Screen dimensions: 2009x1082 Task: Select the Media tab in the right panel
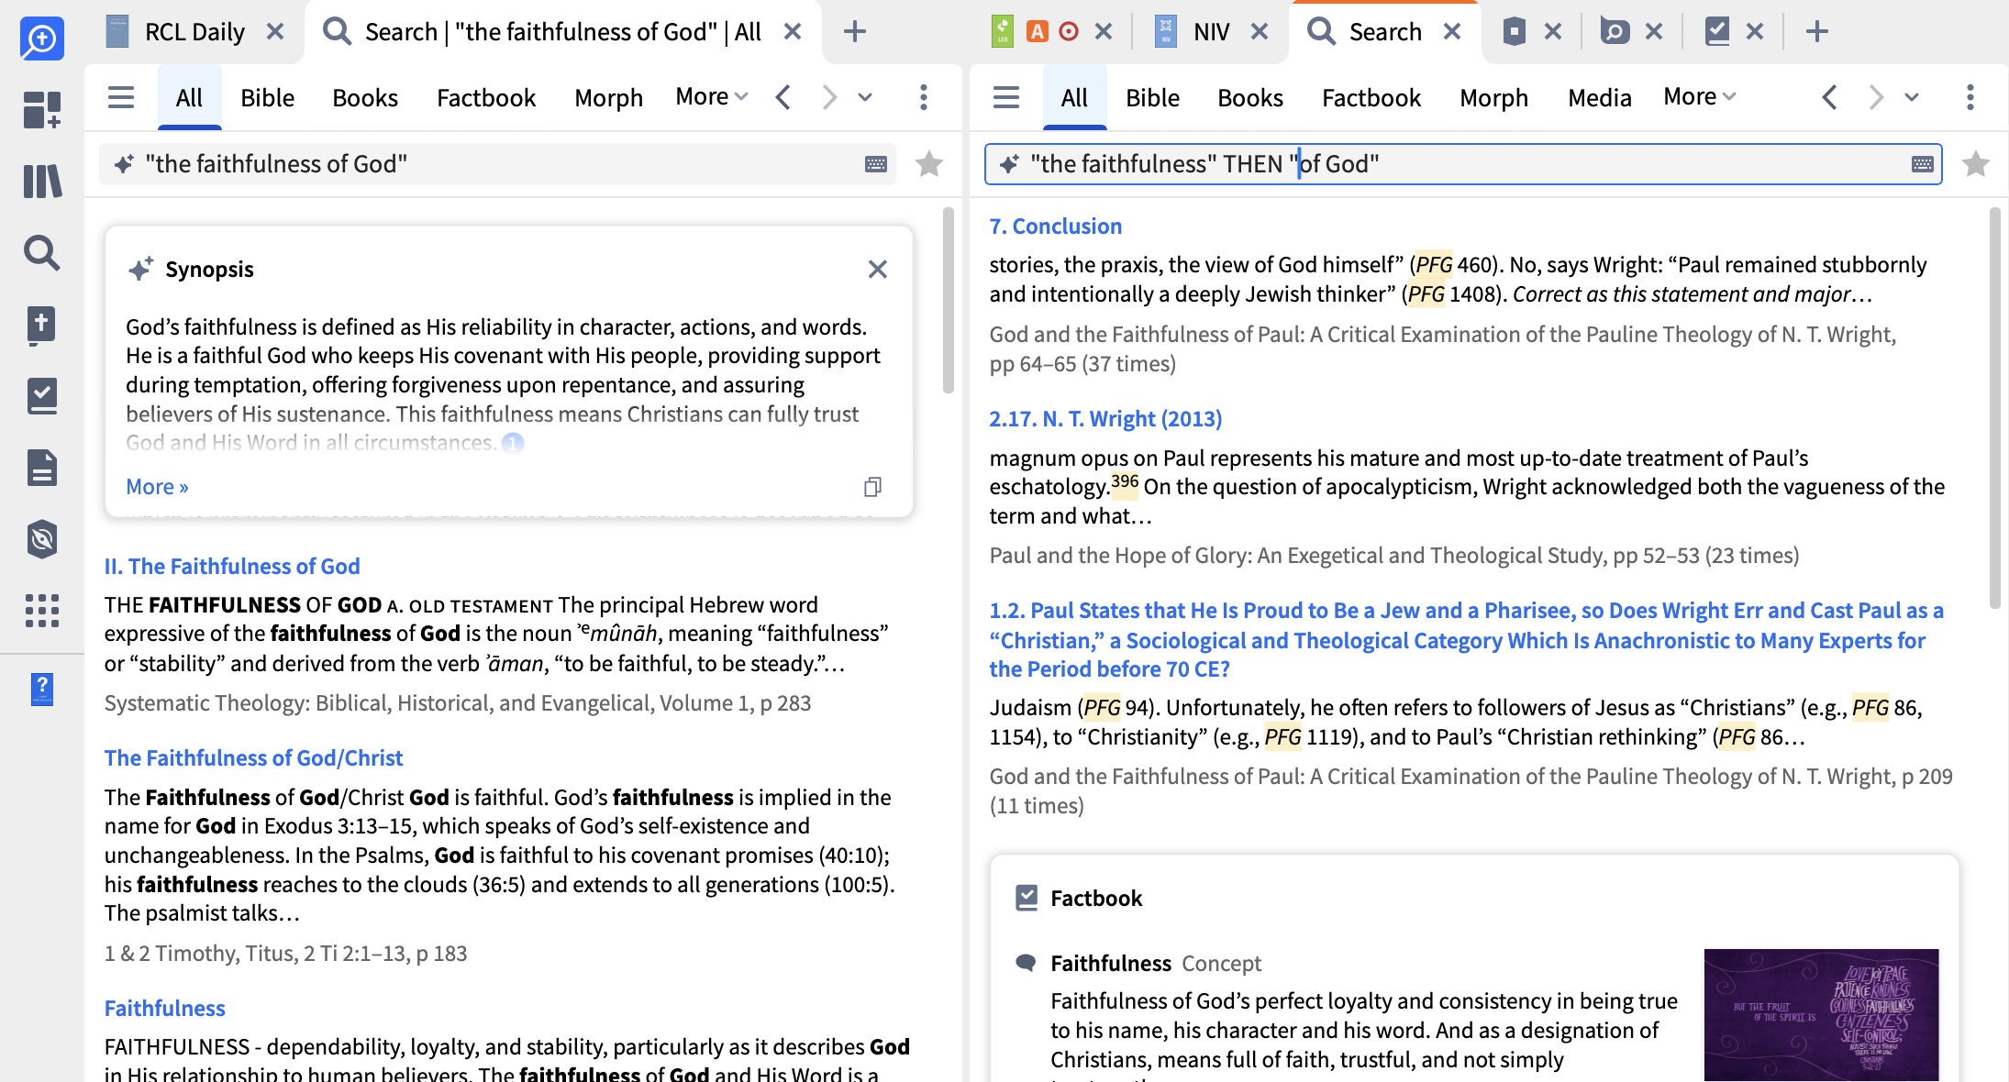point(1599,97)
